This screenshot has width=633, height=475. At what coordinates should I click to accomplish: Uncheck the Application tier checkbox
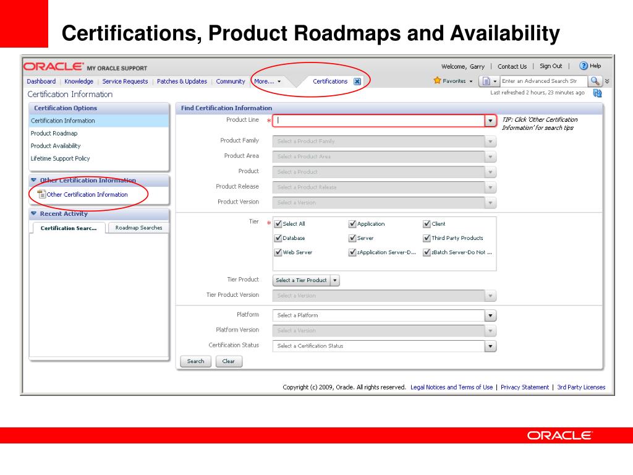tap(352, 224)
